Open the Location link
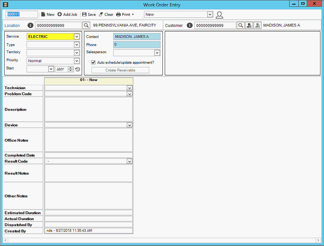The width and height of the screenshot is (324, 246). pos(12,25)
